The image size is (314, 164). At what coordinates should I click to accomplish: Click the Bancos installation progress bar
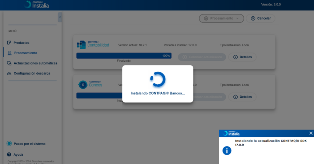[x=99, y=96]
